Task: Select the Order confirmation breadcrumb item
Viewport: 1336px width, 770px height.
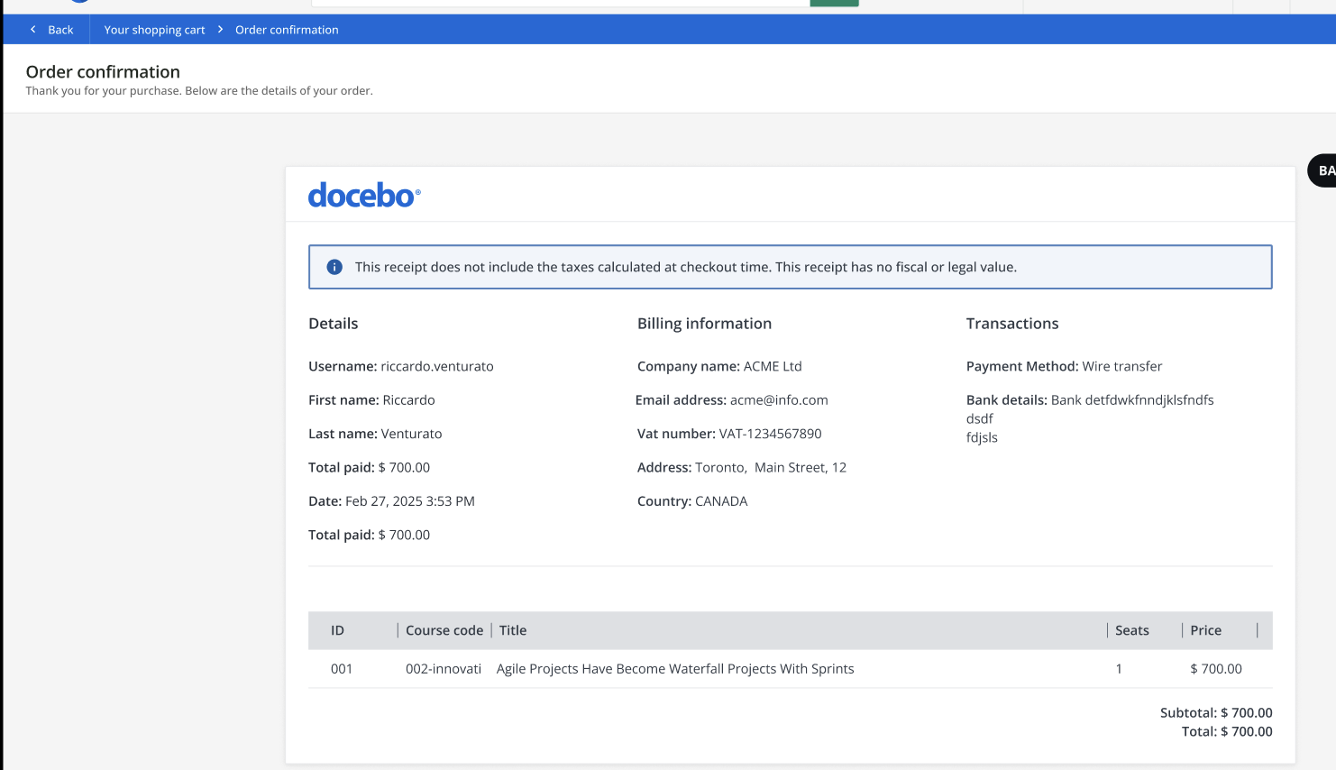Action: 287,30
